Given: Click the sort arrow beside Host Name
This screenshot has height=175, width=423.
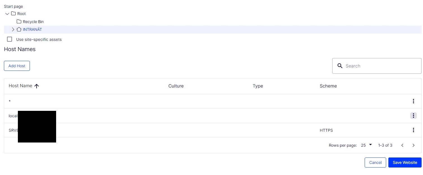Looking at the screenshot, I should click(x=37, y=86).
